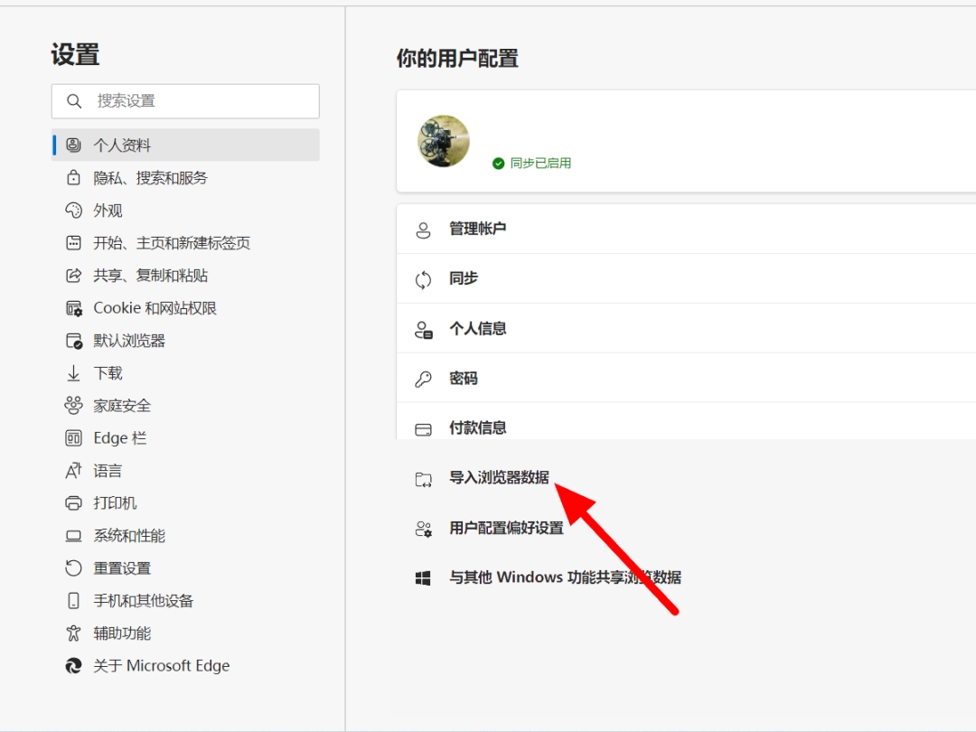
Task: Open 隐私、搜索和服务 settings
Action: [x=185, y=178]
